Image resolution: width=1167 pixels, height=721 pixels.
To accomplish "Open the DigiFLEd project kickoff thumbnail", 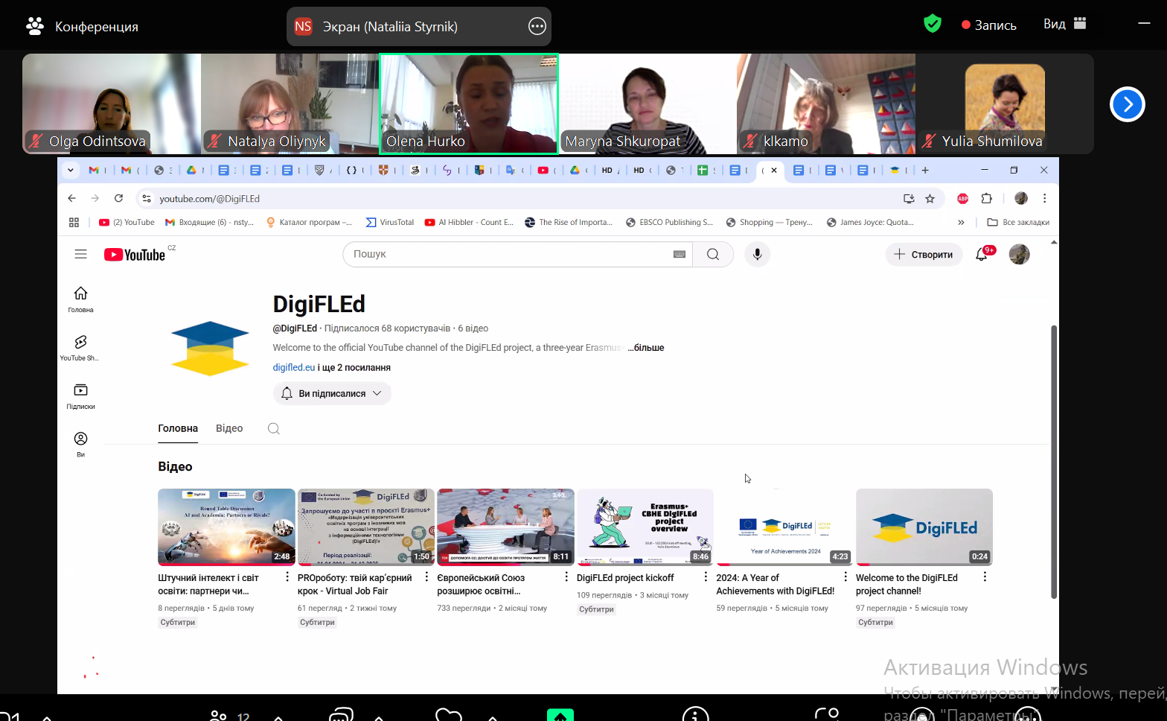I will [645, 527].
